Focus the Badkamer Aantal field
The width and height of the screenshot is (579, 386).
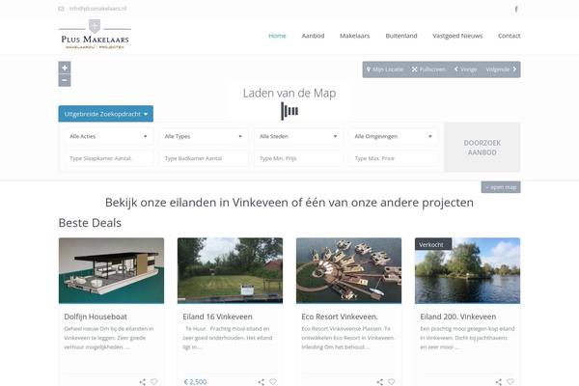pos(204,158)
